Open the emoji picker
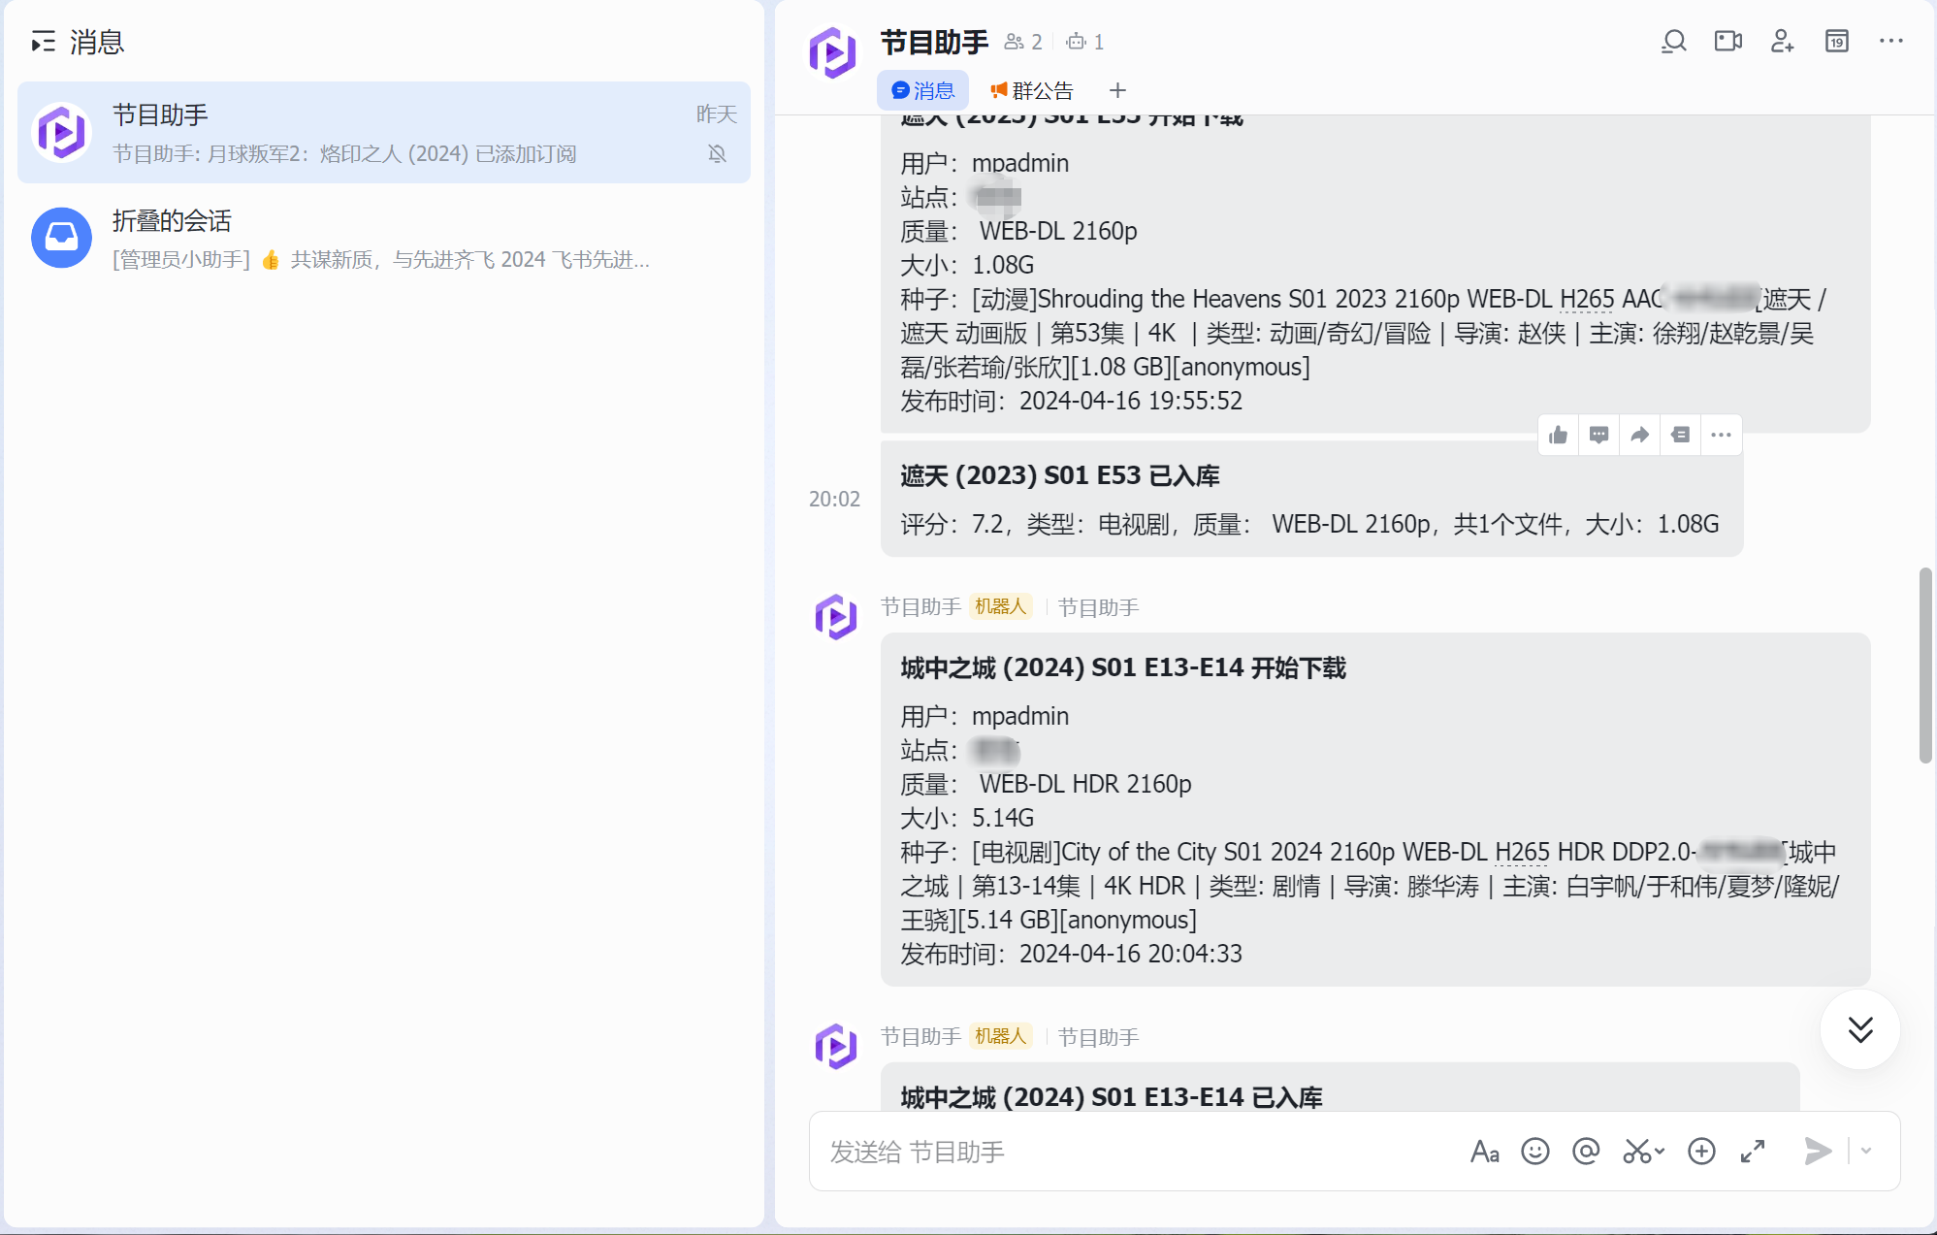Screen dimensions: 1937x1235 click(x=1535, y=1152)
